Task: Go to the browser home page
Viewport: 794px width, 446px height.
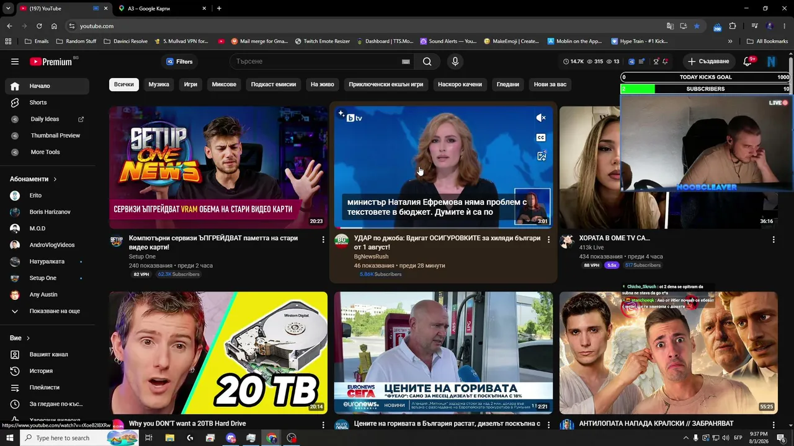Action: (54, 26)
